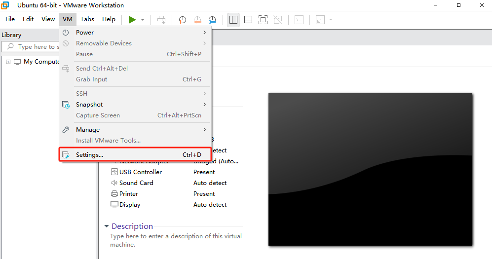This screenshot has width=492, height=259.
Task: Click the stretch guest display icon
Action: (x=320, y=20)
